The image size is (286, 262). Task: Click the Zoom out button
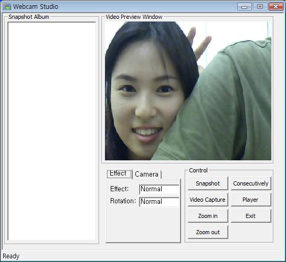click(x=208, y=232)
